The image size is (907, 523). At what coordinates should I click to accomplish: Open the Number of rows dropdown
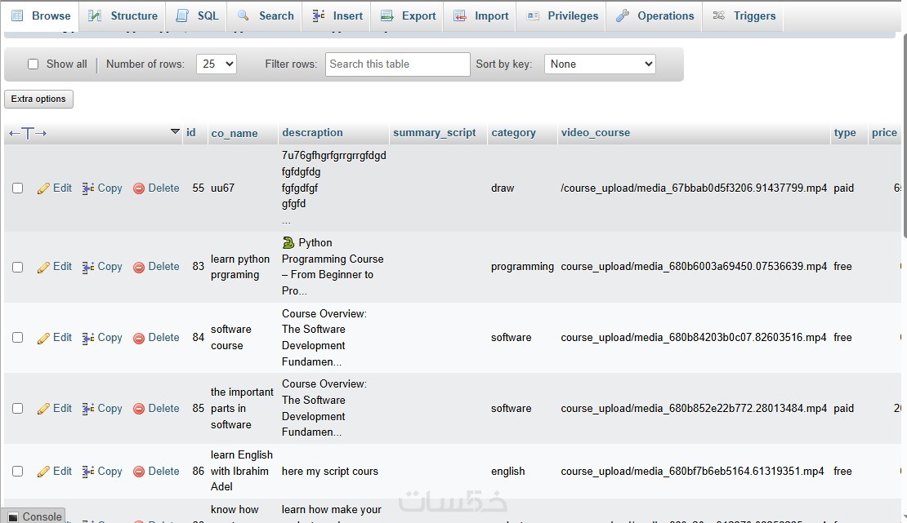click(x=217, y=64)
